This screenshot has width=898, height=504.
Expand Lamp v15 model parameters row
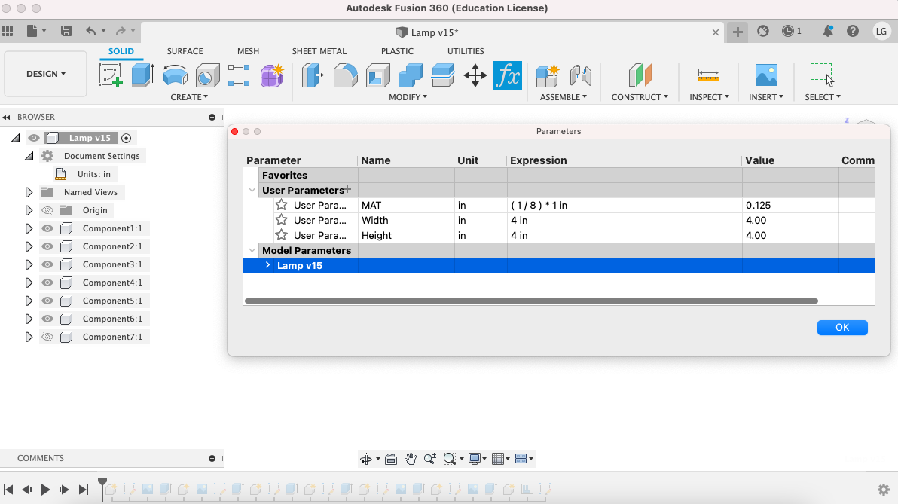(x=267, y=265)
